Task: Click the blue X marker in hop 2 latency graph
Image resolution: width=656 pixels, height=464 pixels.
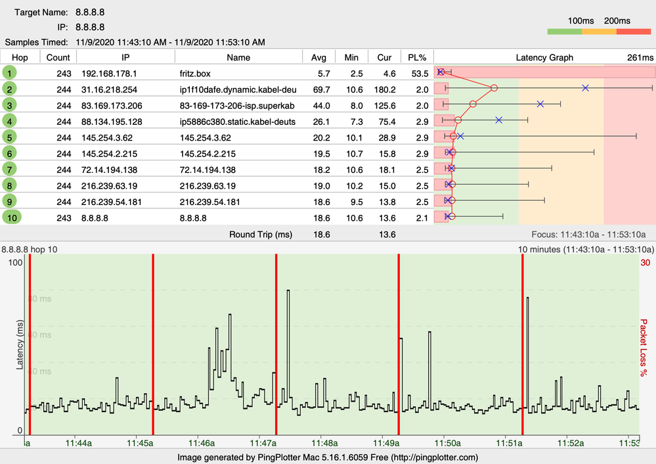Action: pos(586,87)
